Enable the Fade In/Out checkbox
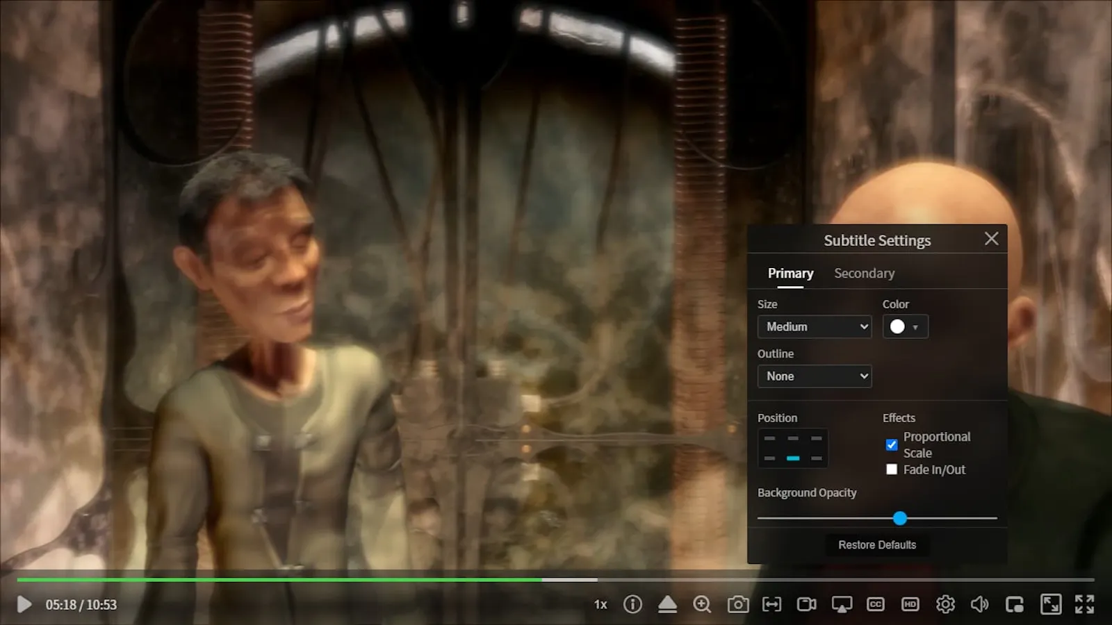Viewport: 1112px width, 625px height. coord(892,469)
